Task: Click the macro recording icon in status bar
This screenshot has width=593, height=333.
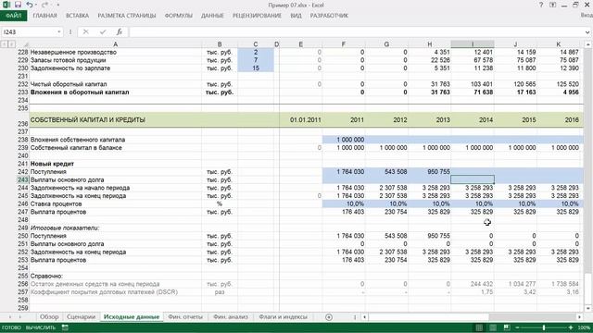Action: 65,327
